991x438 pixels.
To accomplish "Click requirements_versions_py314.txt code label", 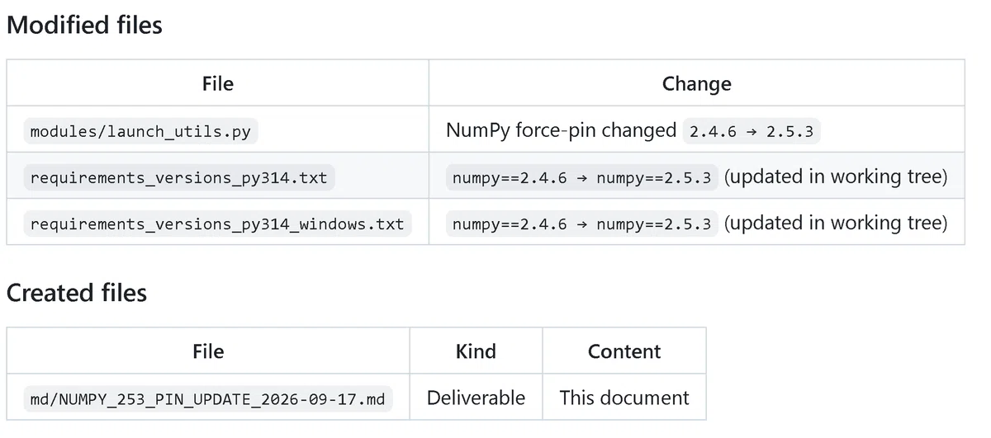I will [178, 177].
